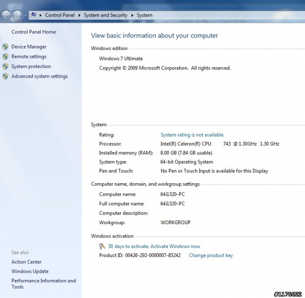Click System rating is not available link

pos(192,135)
